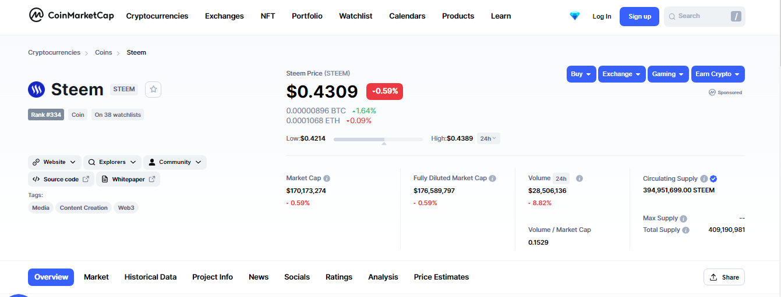Click the Search input field
This screenshot has width=781, height=297.
point(704,16)
